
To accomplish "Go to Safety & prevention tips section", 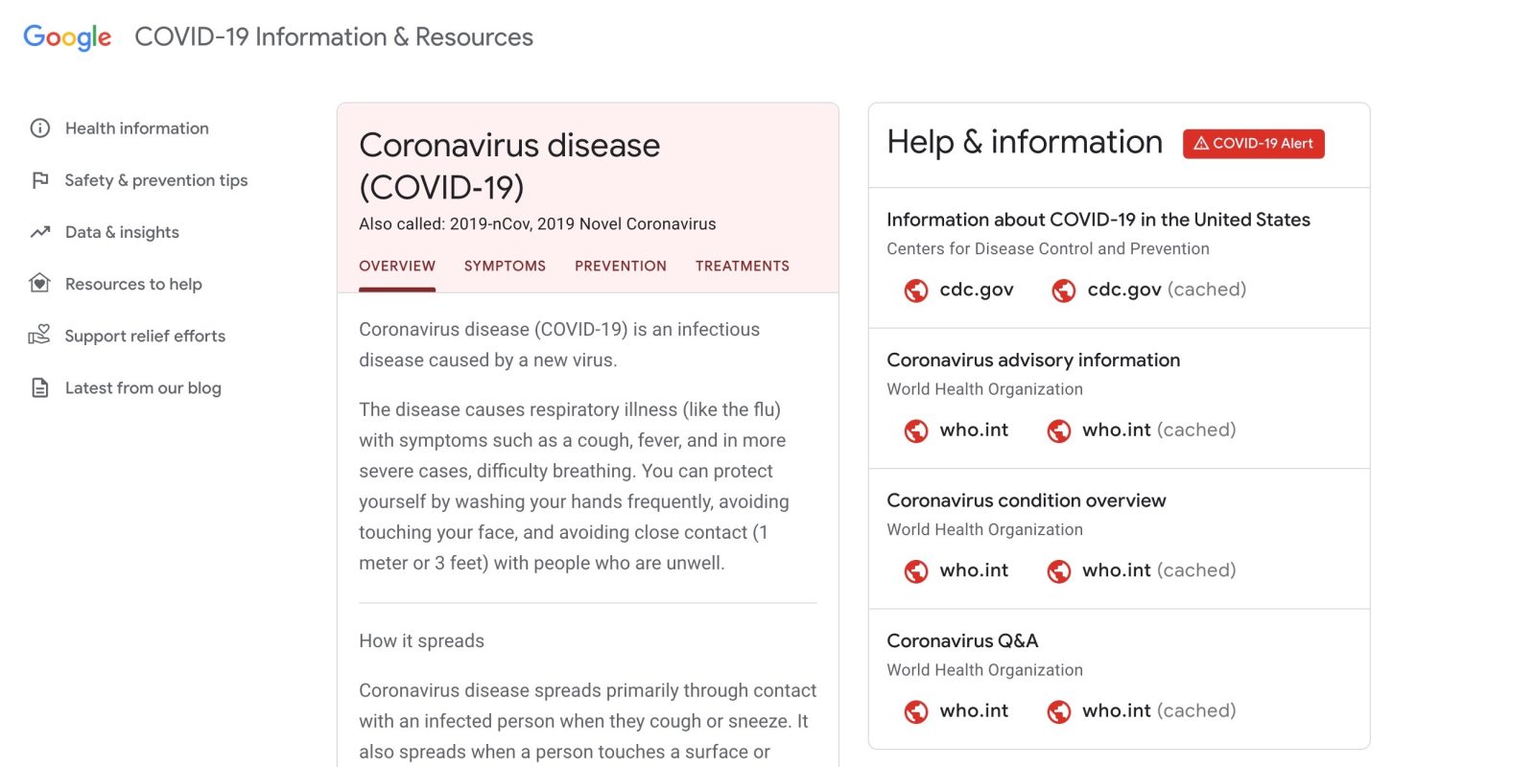I will 156,180.
